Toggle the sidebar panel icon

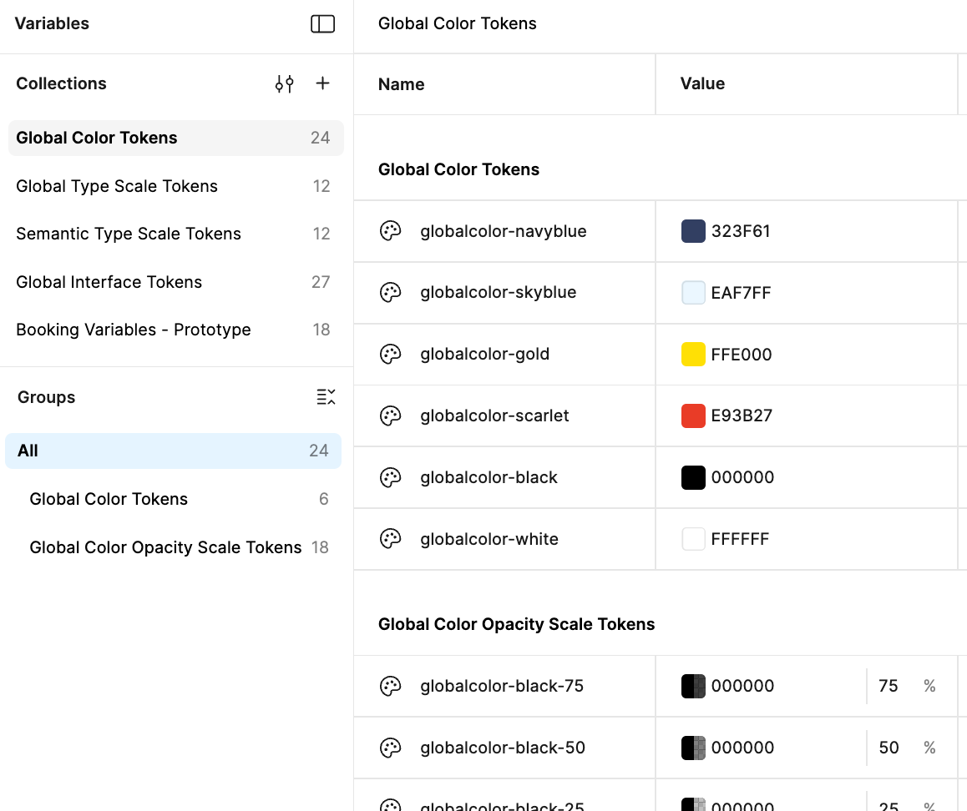click(x=322, y=24)
